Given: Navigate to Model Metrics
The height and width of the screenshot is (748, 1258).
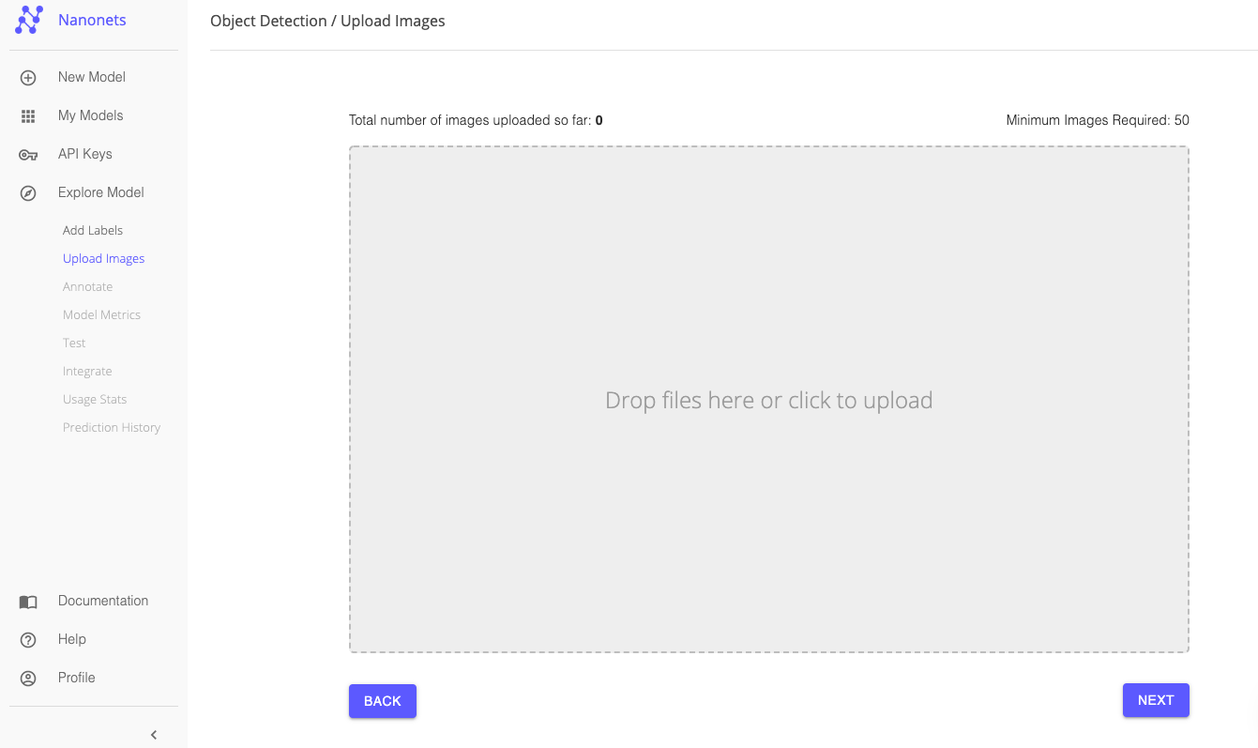Looking at the screenshot, I should pyautogui.click(x=101, y=314).
